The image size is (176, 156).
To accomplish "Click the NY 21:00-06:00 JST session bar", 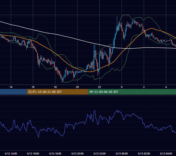I will pos(132,92).
